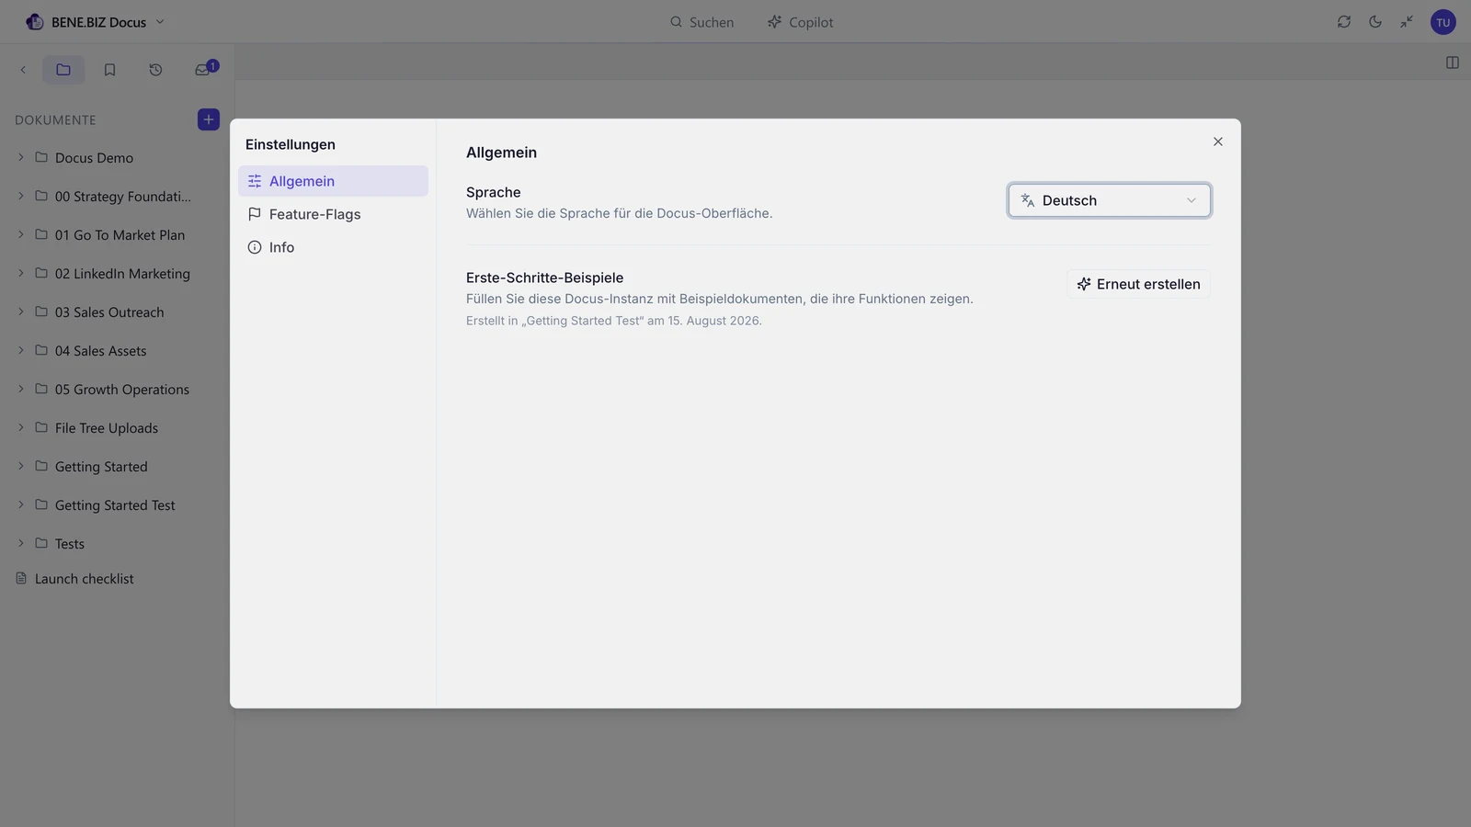Viewport: 1471px width, 827px height.
Task: Click the Erneut erstellen button
Action: pyautogui.click(x=1139, y=284)
